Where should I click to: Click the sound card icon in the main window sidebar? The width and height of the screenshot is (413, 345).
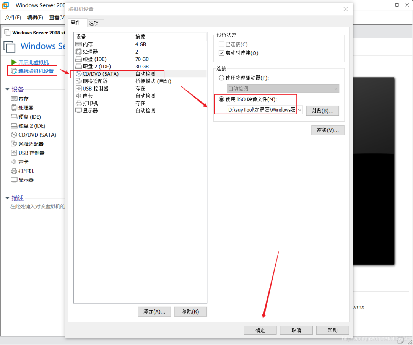coord(14,162)
